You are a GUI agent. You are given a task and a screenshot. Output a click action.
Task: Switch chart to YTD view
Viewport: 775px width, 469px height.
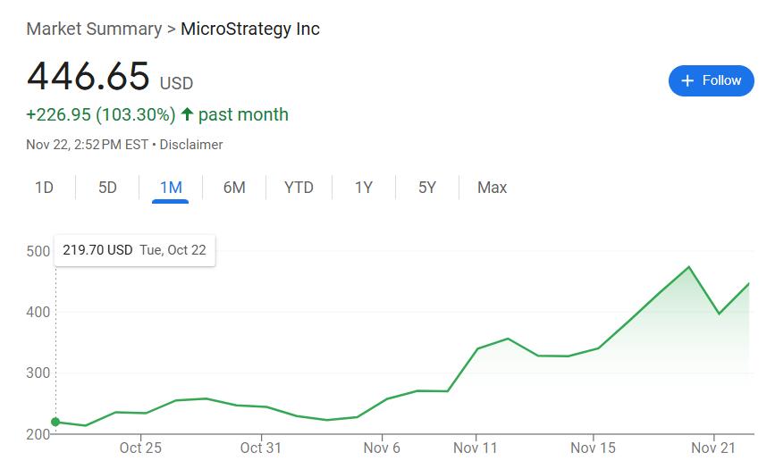coord(299,188)
